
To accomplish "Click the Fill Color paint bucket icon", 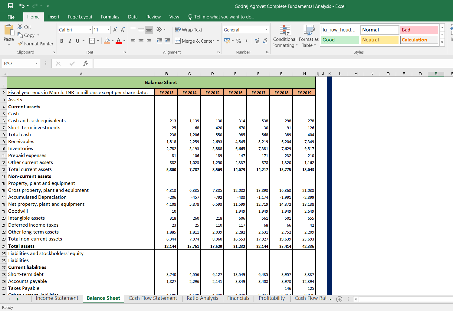I will click(107, 41).
